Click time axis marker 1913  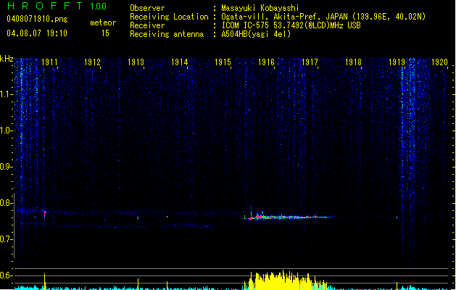coord(136,62)
